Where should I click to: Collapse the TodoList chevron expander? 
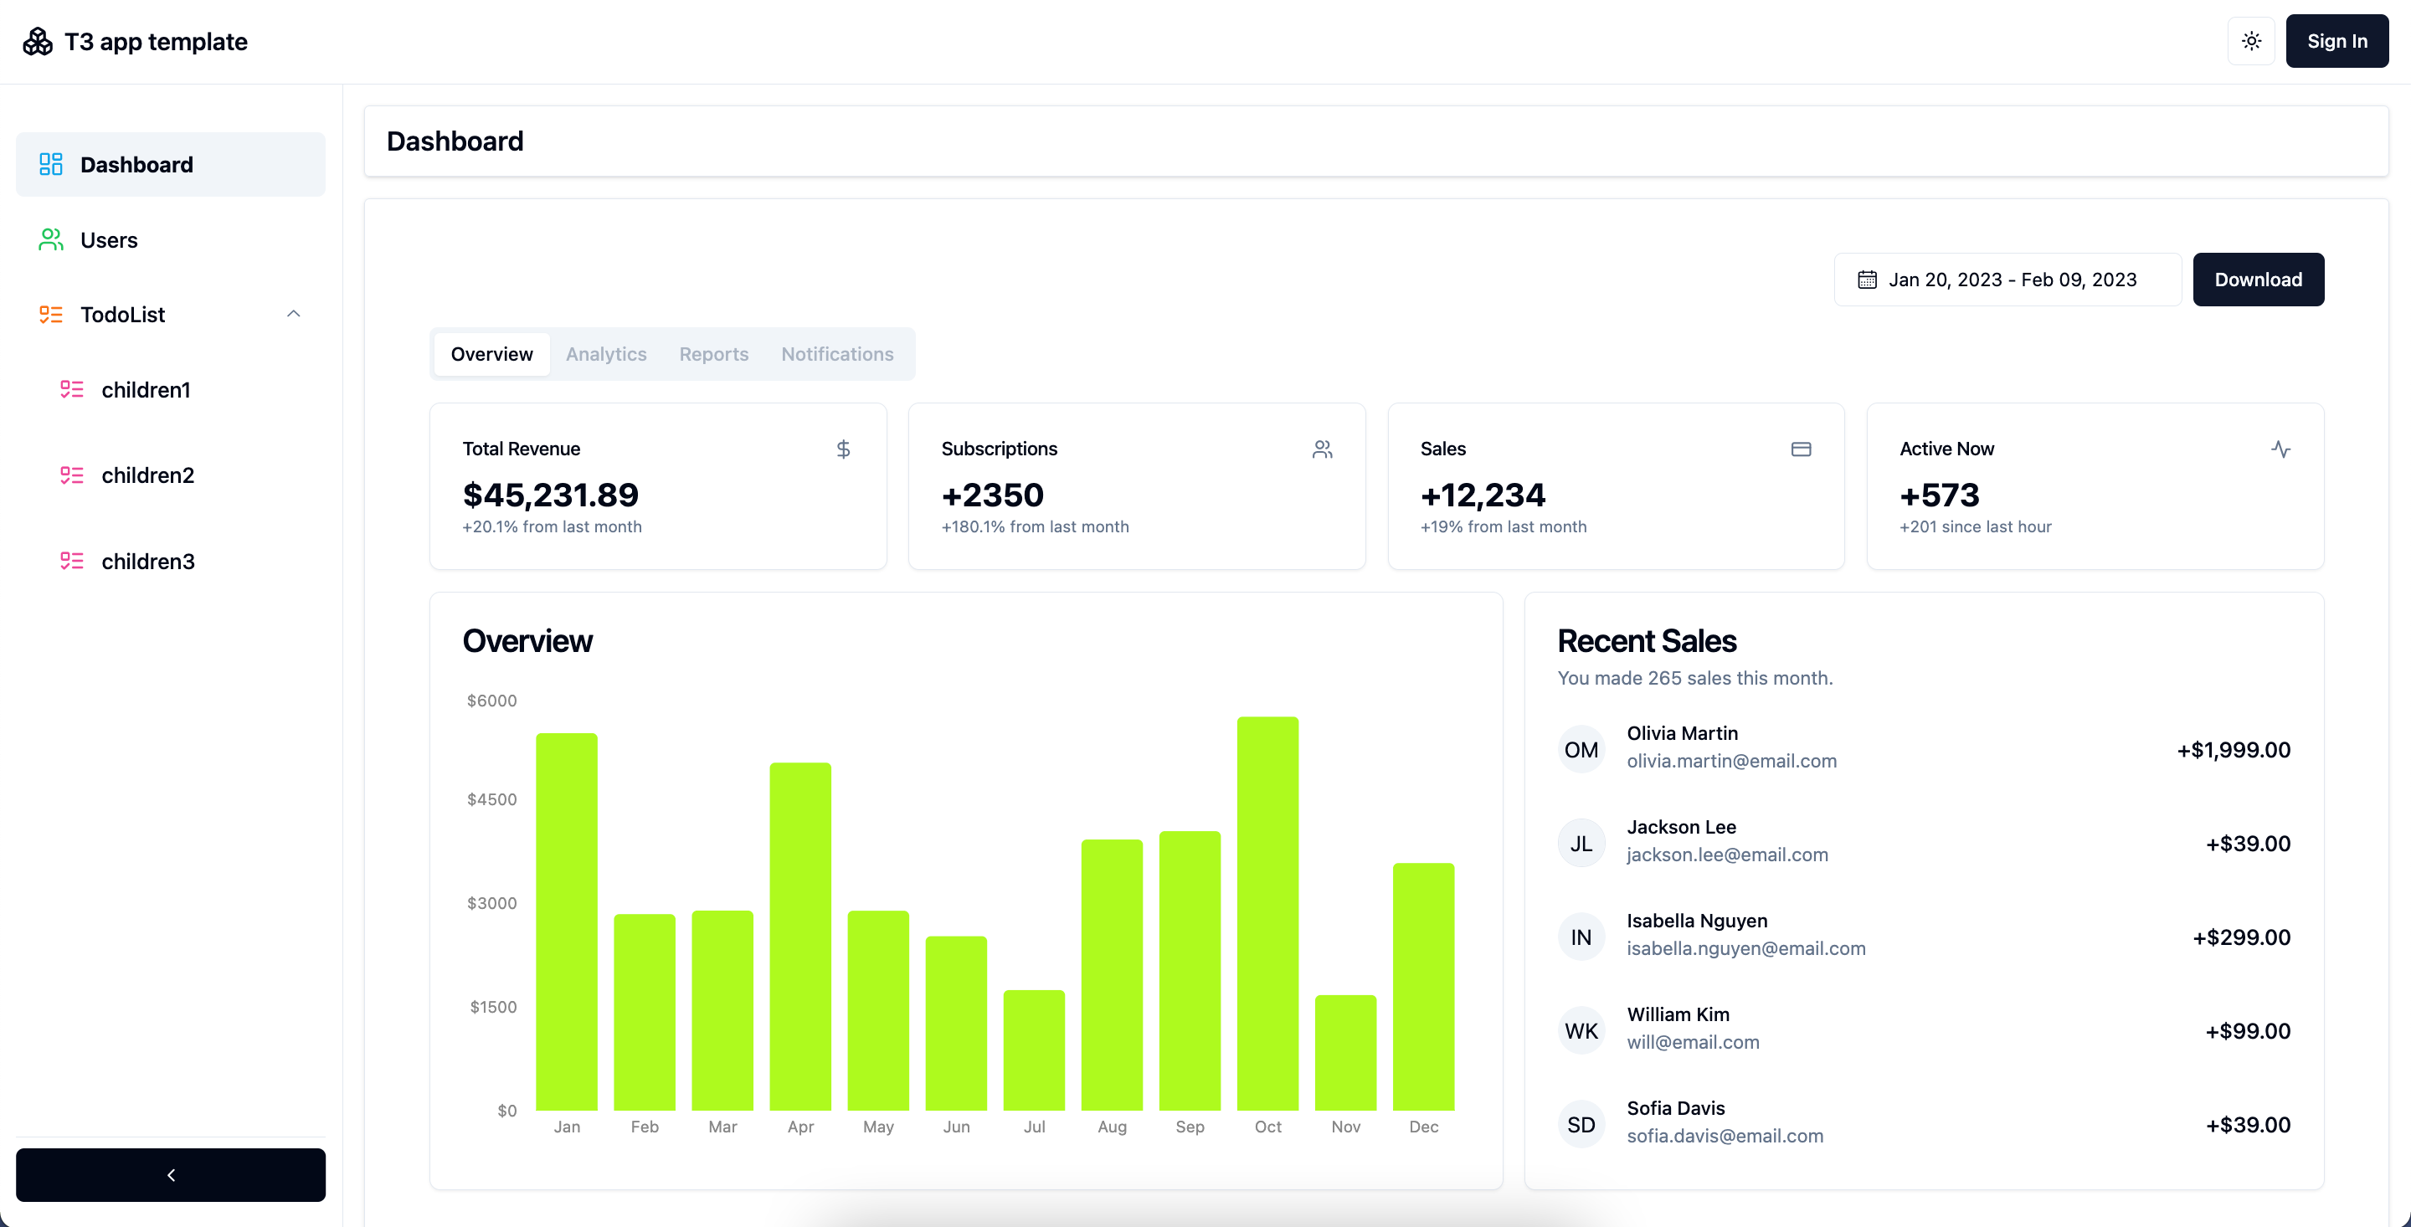click(293, 315)
